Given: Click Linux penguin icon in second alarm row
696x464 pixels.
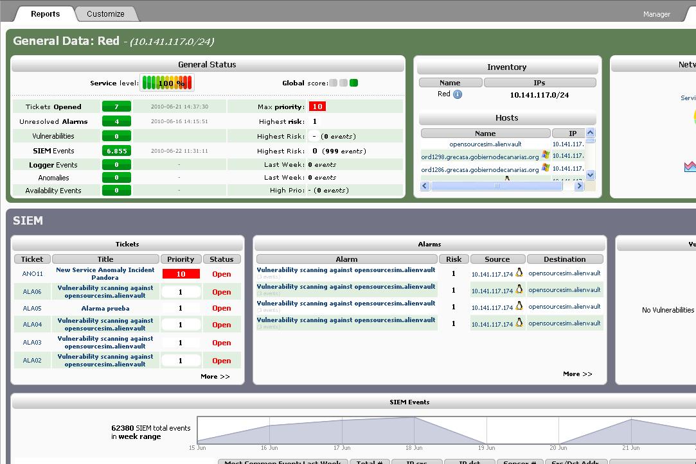Looking at the screenshot, I should pyautogui.click(x=519, y=289).
